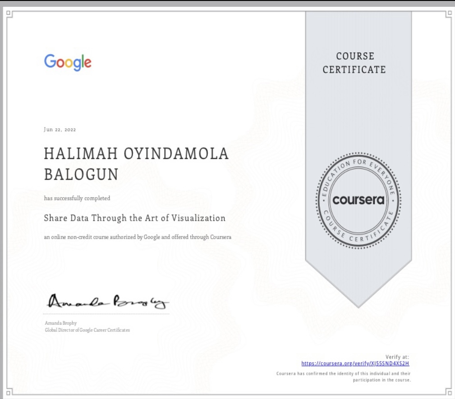Click the handwritten Amanda Brophy signature
This screenshot has height=399, width=455.
(108, 302)
